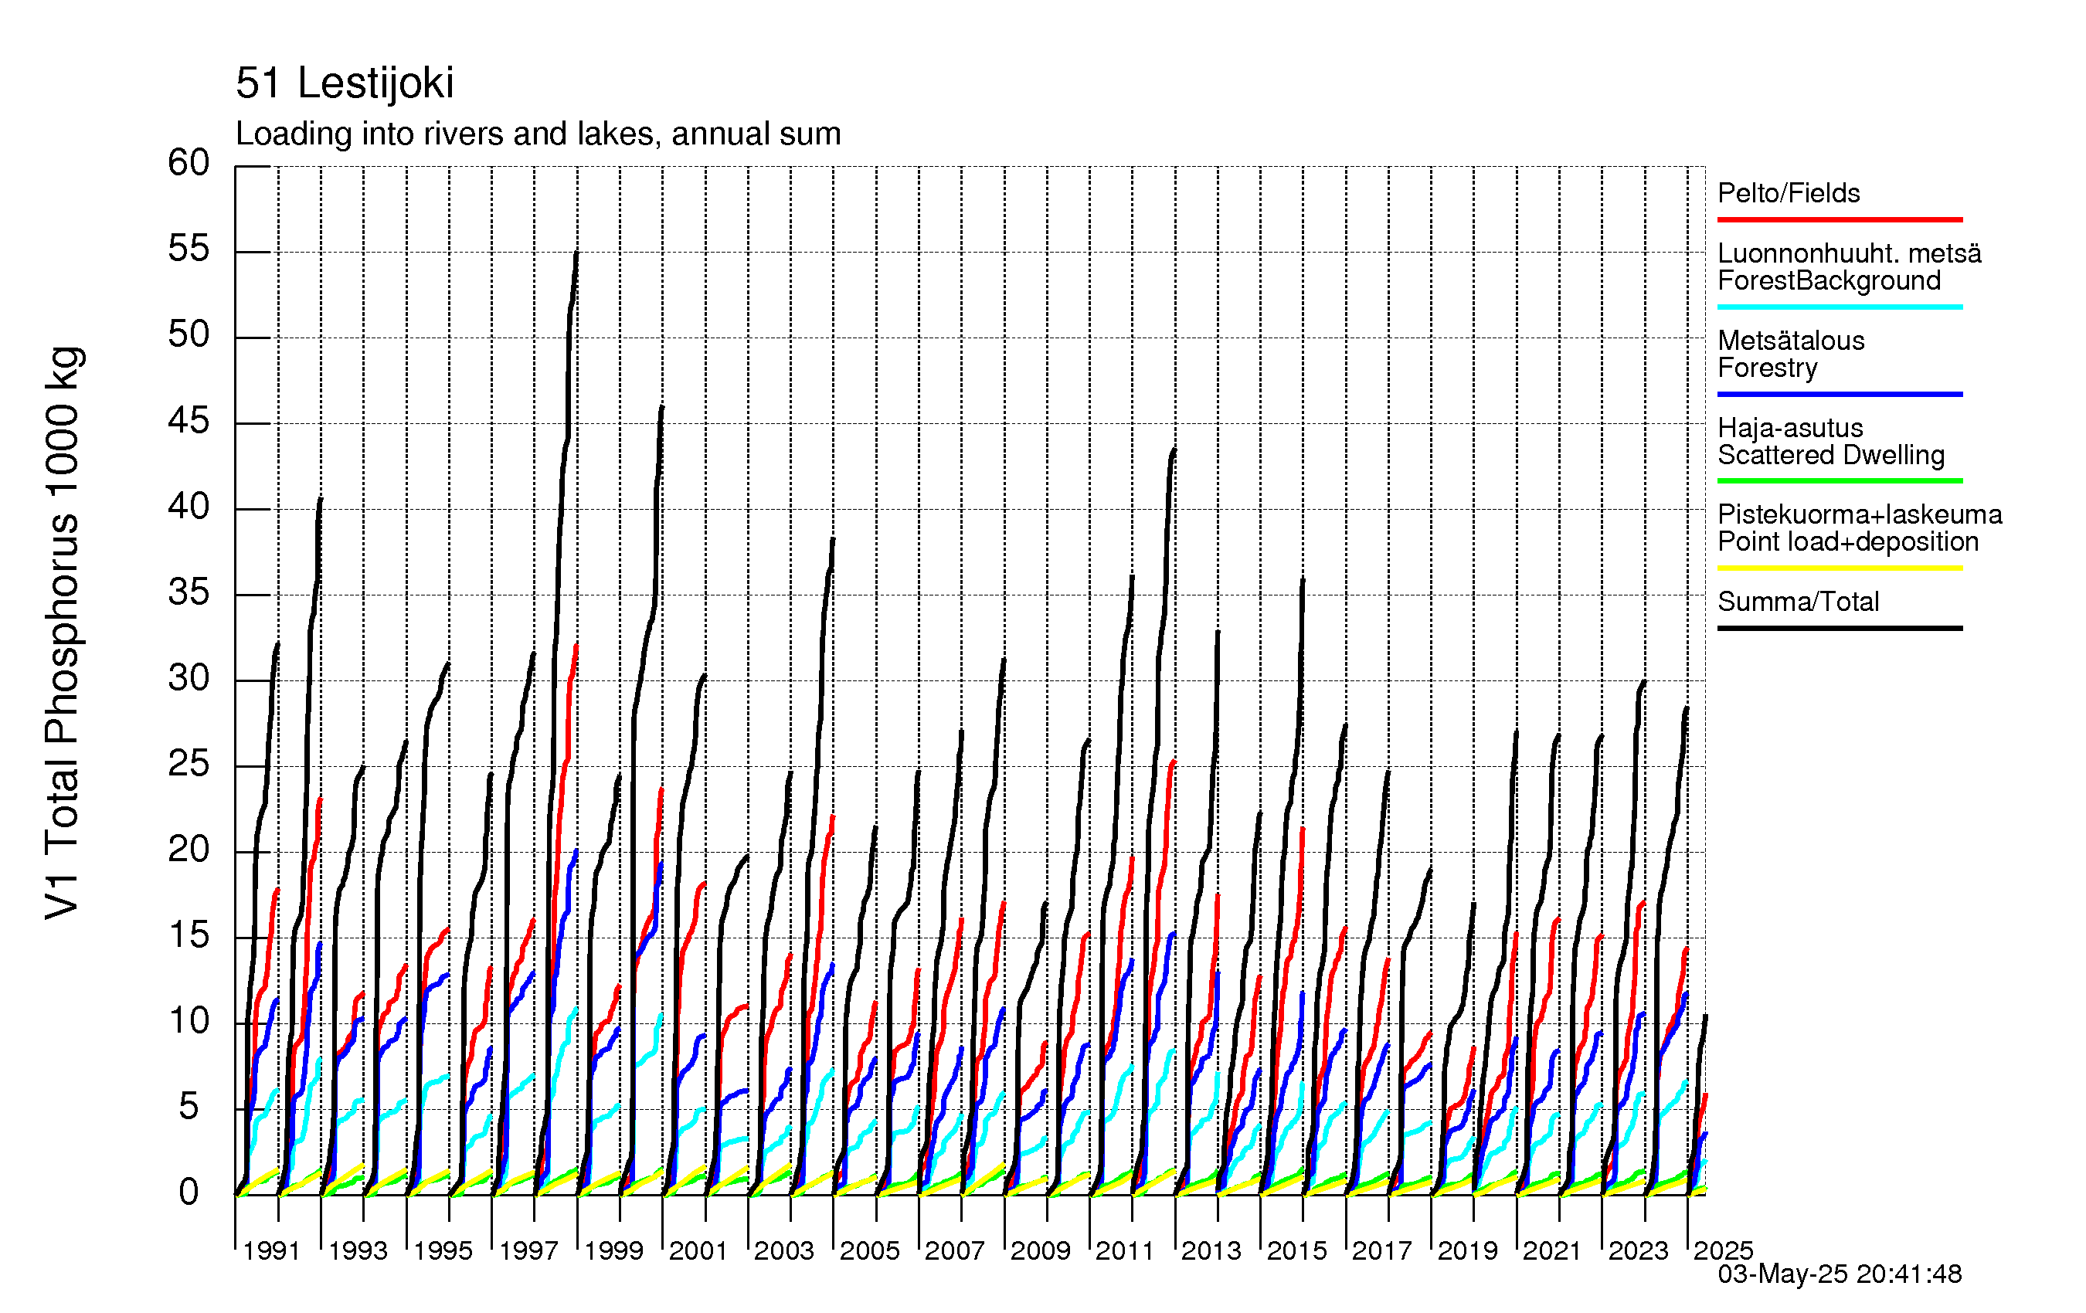2086x1313 pixels.
Task: Click the cyan ForestBackground legend line
Action: pyautogui.click(x=1840, y=307)
